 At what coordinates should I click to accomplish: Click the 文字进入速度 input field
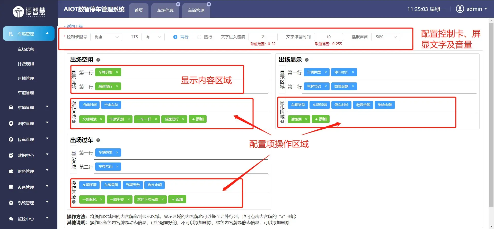coord(263,37)
